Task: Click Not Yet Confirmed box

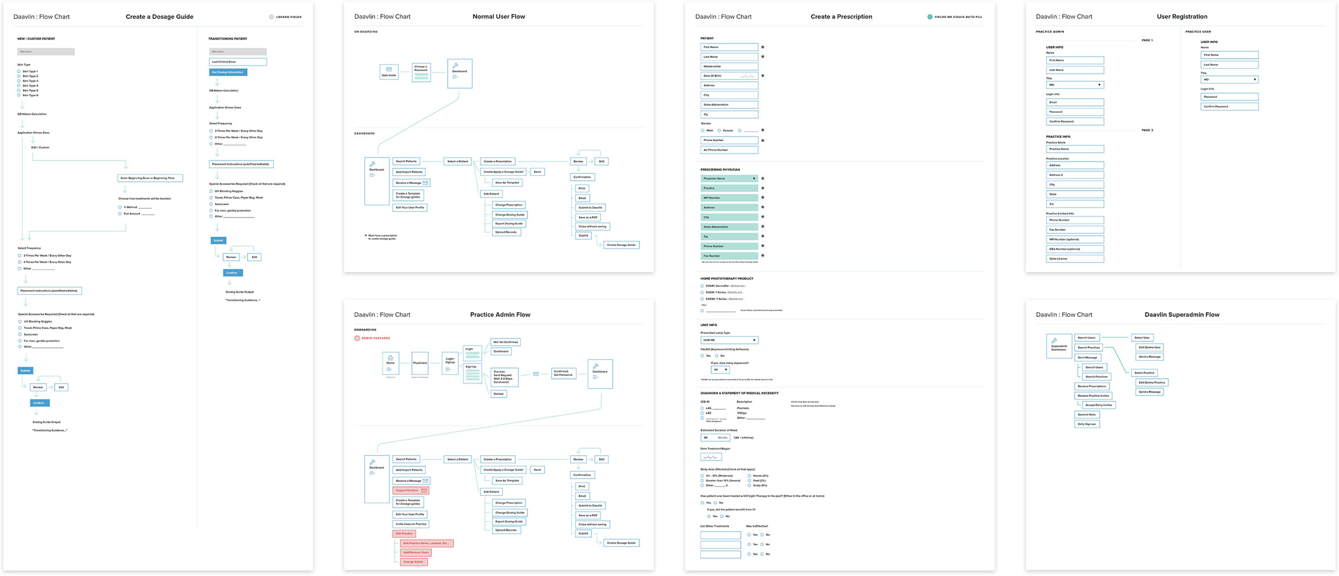Action: tap(506, 342)
